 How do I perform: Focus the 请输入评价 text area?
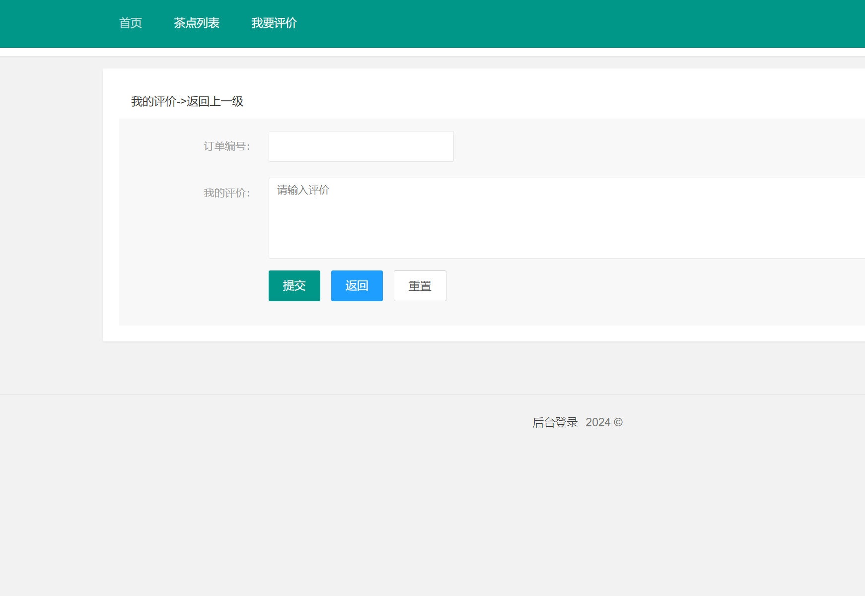pos(566,218)
